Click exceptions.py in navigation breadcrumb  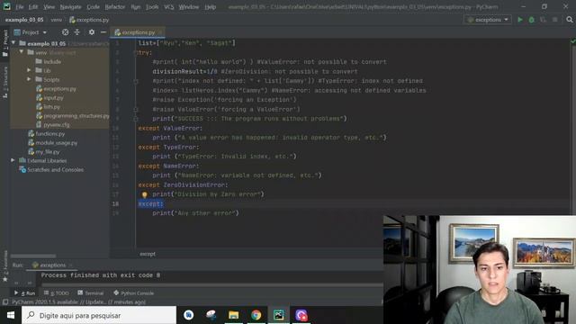click(x=89, y=20)
